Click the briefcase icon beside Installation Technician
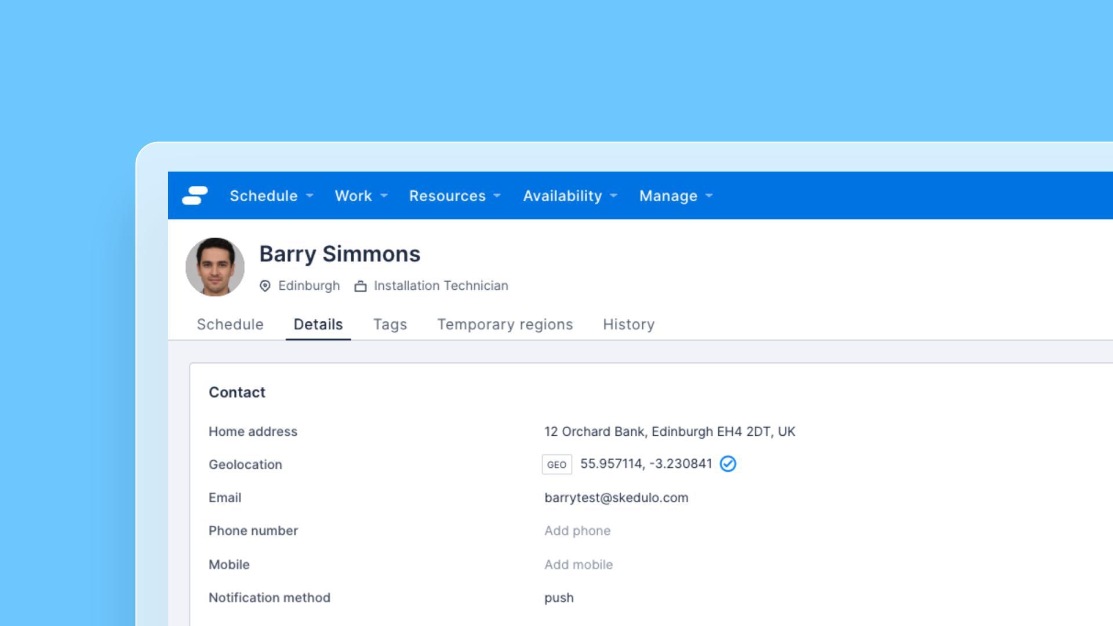The width and height of the screenshot is (1113, 626). pyautogui.click(x=361, y=286)
